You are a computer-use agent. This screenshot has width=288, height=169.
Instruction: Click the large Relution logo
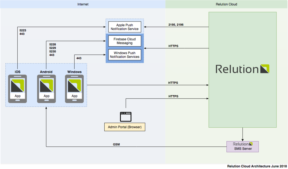[x=242, y=69]
